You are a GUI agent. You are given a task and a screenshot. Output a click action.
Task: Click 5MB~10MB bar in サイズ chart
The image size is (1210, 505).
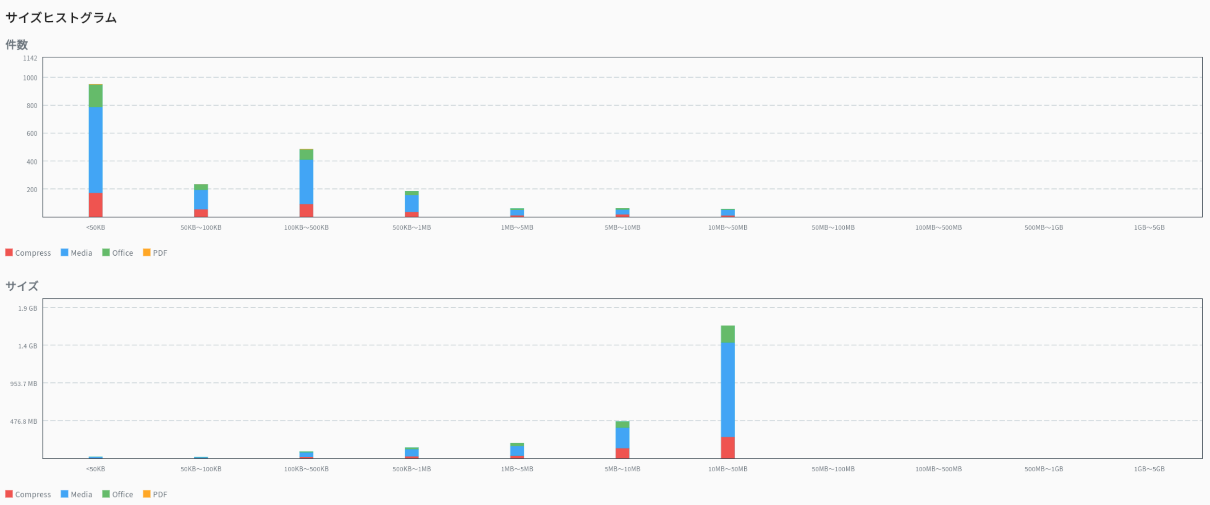click(x=622, y=440)
